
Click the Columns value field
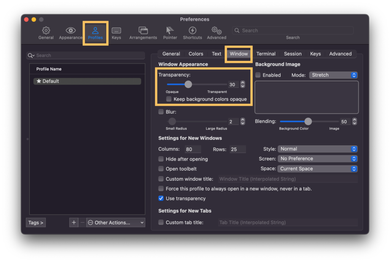(193, 149)
